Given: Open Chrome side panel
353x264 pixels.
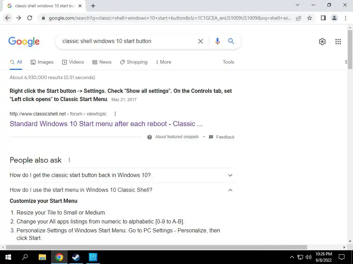Looking at the screenshot, I should pos(323,18).
